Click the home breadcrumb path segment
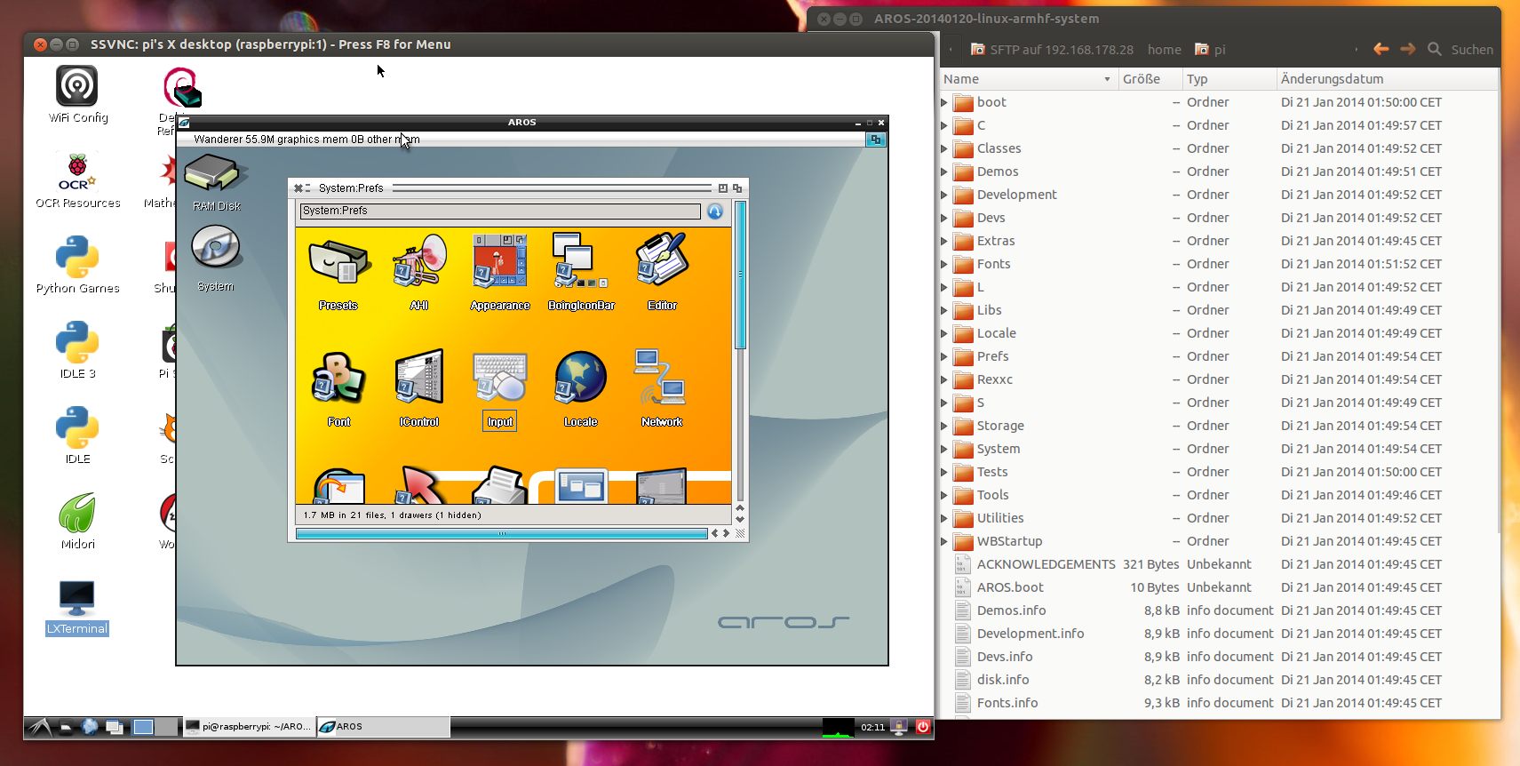The height and width of the screenshot is (766, 1520). (1164, 50)
